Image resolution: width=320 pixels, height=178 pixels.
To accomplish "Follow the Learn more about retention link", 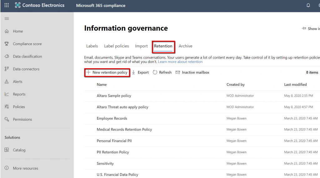I will pos(180,62).
